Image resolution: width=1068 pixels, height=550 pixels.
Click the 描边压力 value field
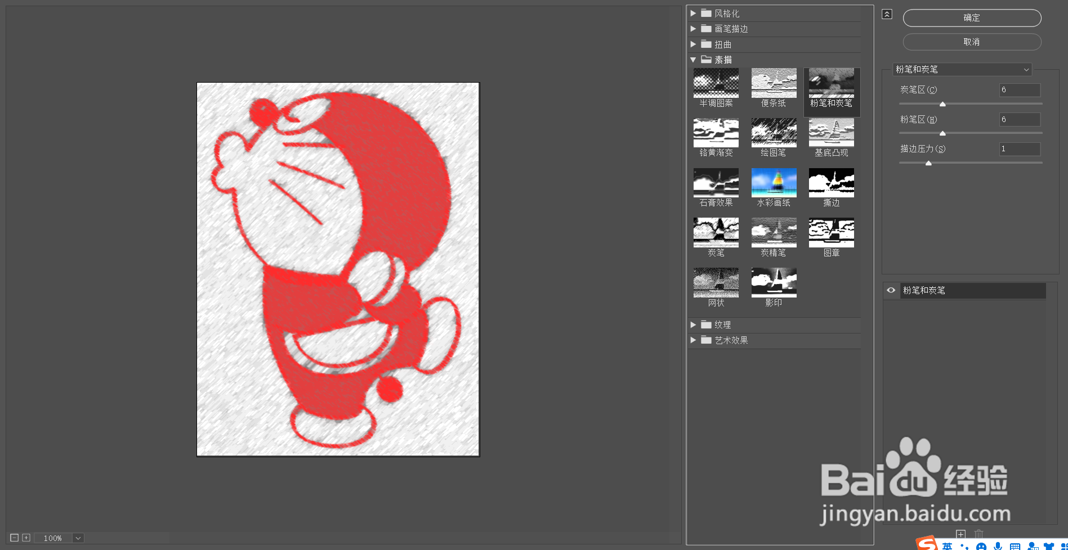[1020, 149]
